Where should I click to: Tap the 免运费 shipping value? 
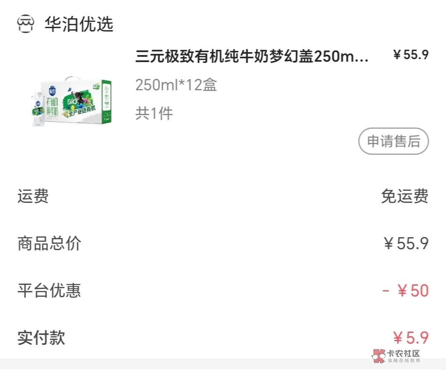pyautogui.click(x=404, y=196)
